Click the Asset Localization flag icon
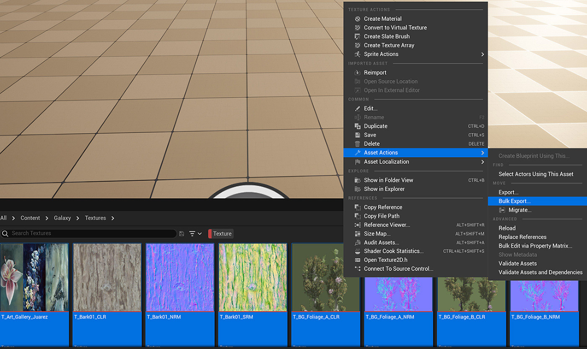Screen dimensions: 587x349 coord(358,162)
